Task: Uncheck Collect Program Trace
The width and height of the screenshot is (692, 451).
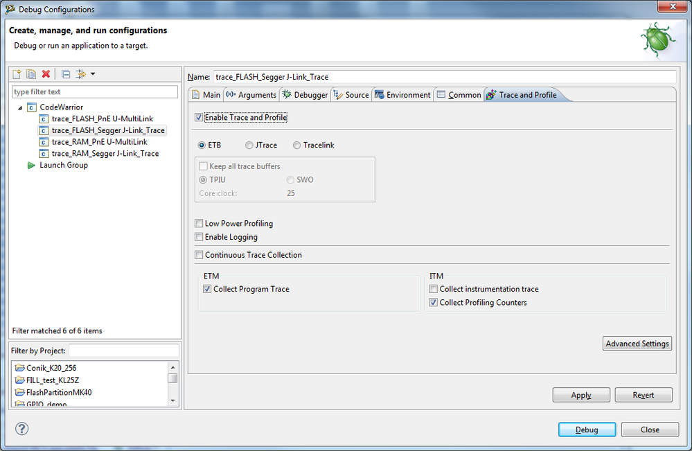Action: pyautogui.click(x=207, y=289)
